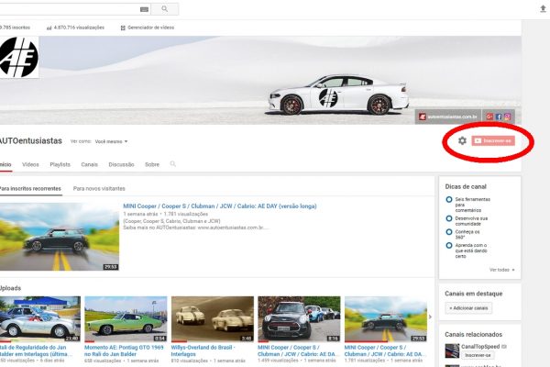This screenshot has width=550, height=367.
Task: Open the 'Você mesmo' view-as dropdown
Action: 112,141
